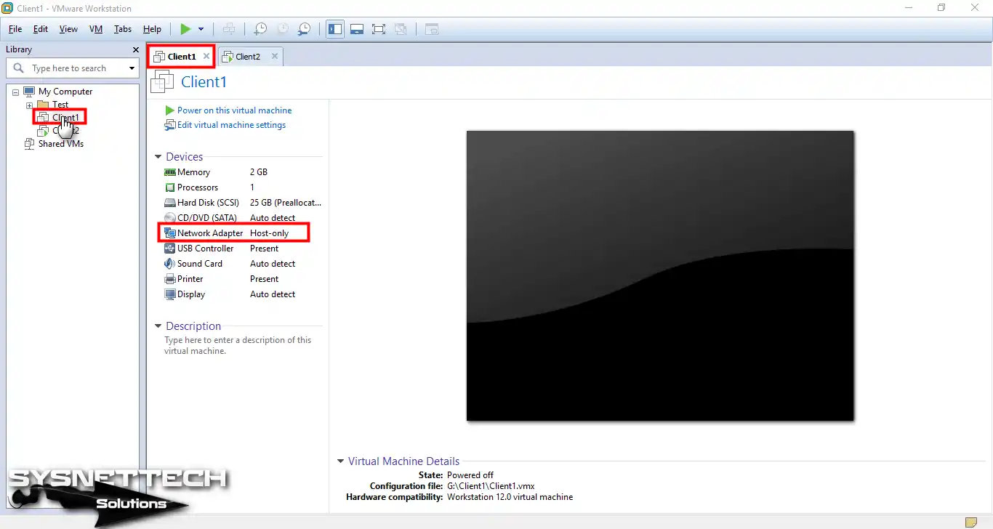The width and height of the screenshot is (993, 529).
Task: Toggle the Library panel visibility icon
Action: point(335,29)
